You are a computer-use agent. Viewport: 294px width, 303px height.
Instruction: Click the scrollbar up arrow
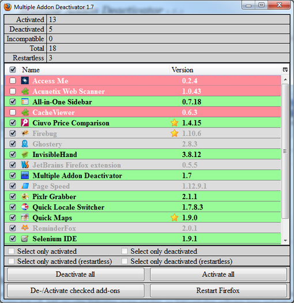point(285,80)
